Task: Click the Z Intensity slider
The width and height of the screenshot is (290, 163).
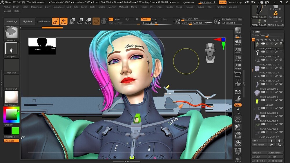Action: [157, 23]
